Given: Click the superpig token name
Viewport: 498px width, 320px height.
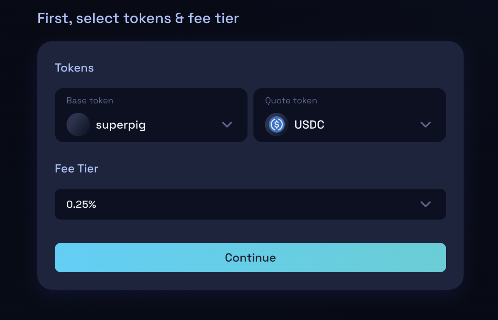Looking at the screenshot, I should [121, 125].
